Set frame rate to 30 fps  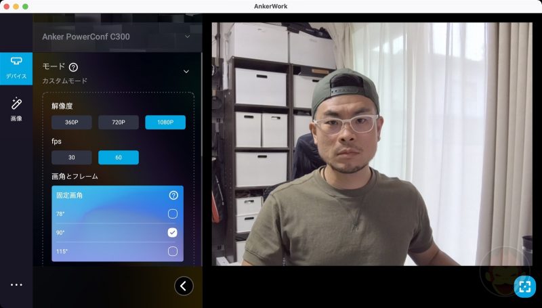(72, 158)
